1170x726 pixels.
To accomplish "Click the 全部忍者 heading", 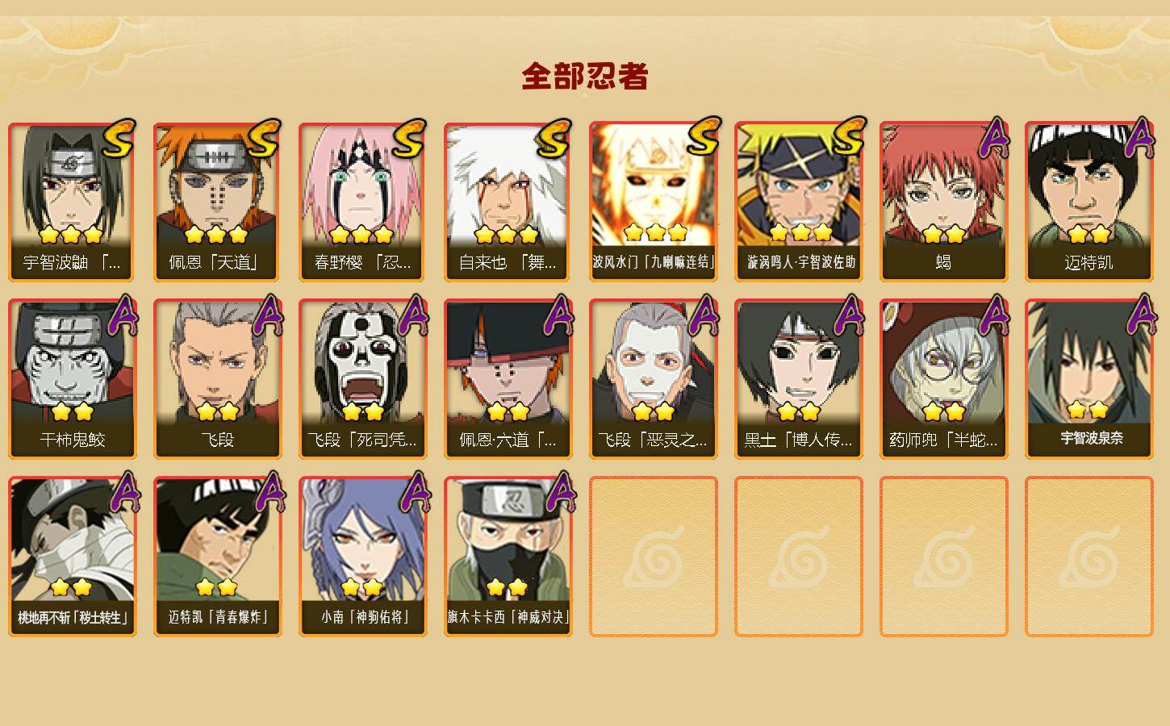I will (x=585, y=77).
